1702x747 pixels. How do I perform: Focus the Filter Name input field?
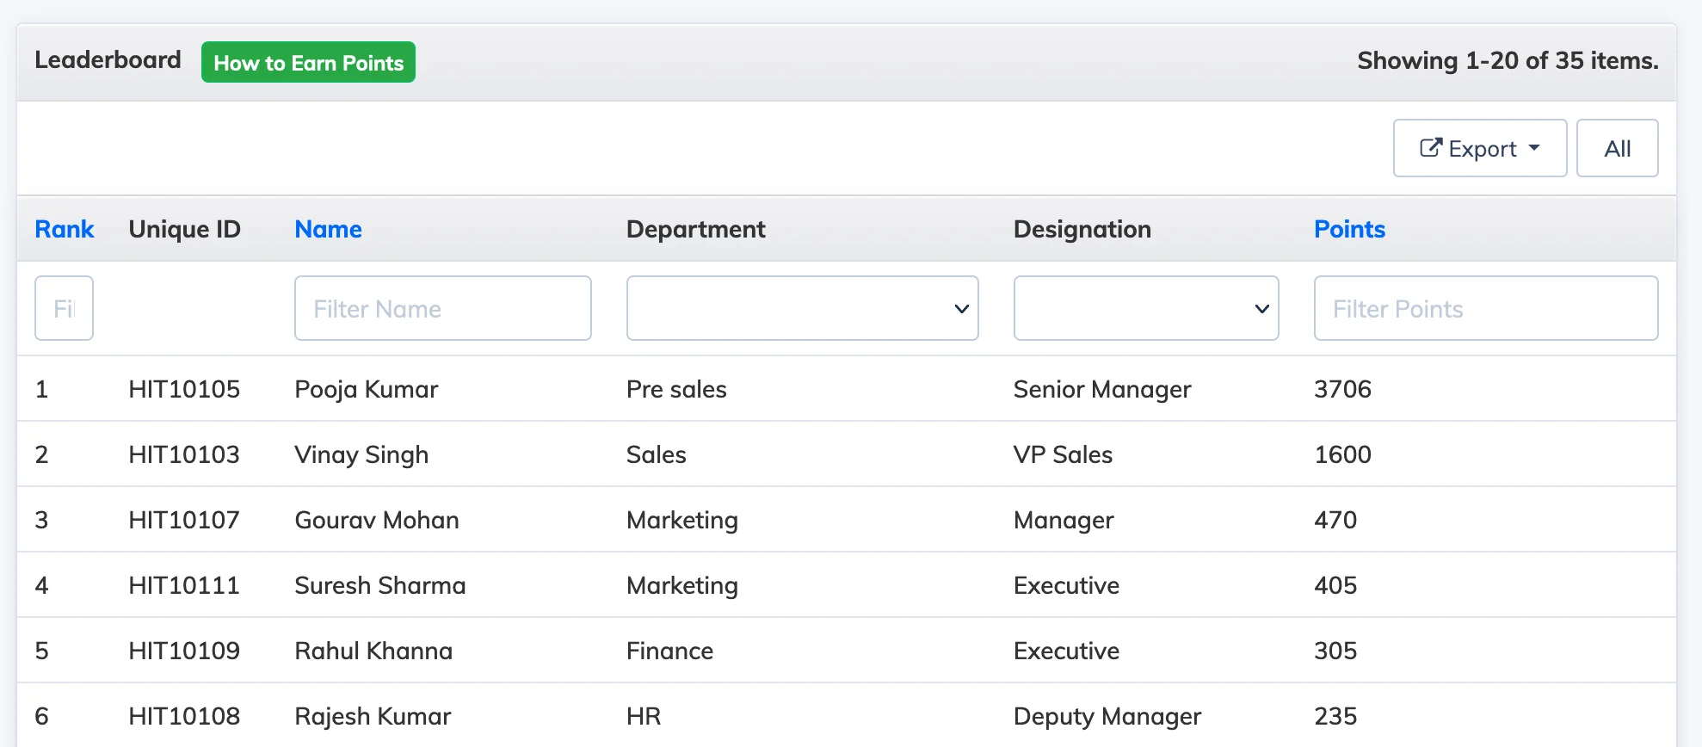click(x=443, y=308)
